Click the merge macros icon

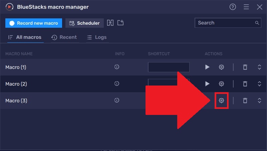click(110, 23)
